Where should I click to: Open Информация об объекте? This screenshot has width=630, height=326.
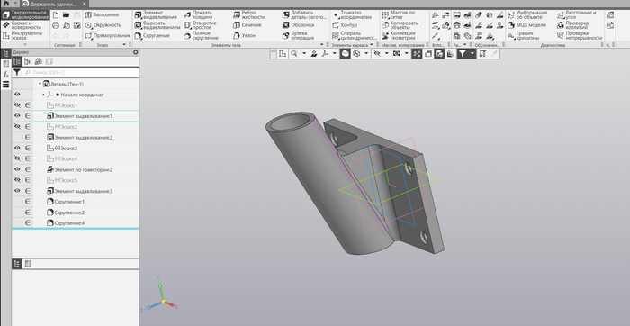[527, 15]
